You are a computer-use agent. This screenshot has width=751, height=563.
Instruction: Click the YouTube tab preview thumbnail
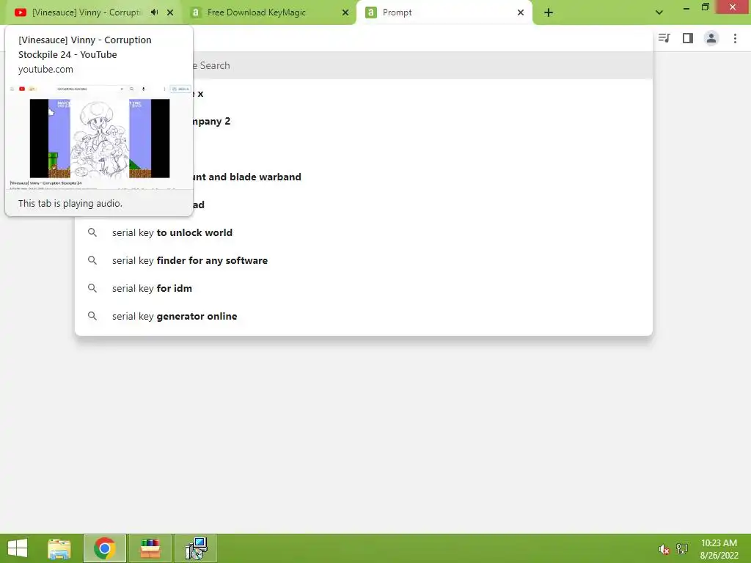pos(100,138)
